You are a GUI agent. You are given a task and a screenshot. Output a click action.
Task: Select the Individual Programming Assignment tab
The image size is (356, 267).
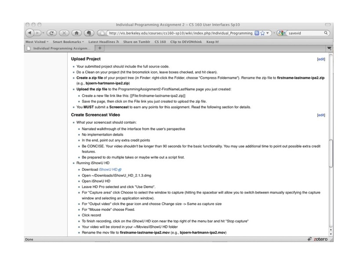(59, 48)
